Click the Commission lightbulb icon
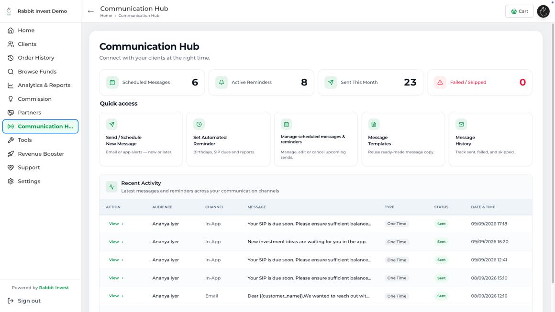 coord(11,99)
